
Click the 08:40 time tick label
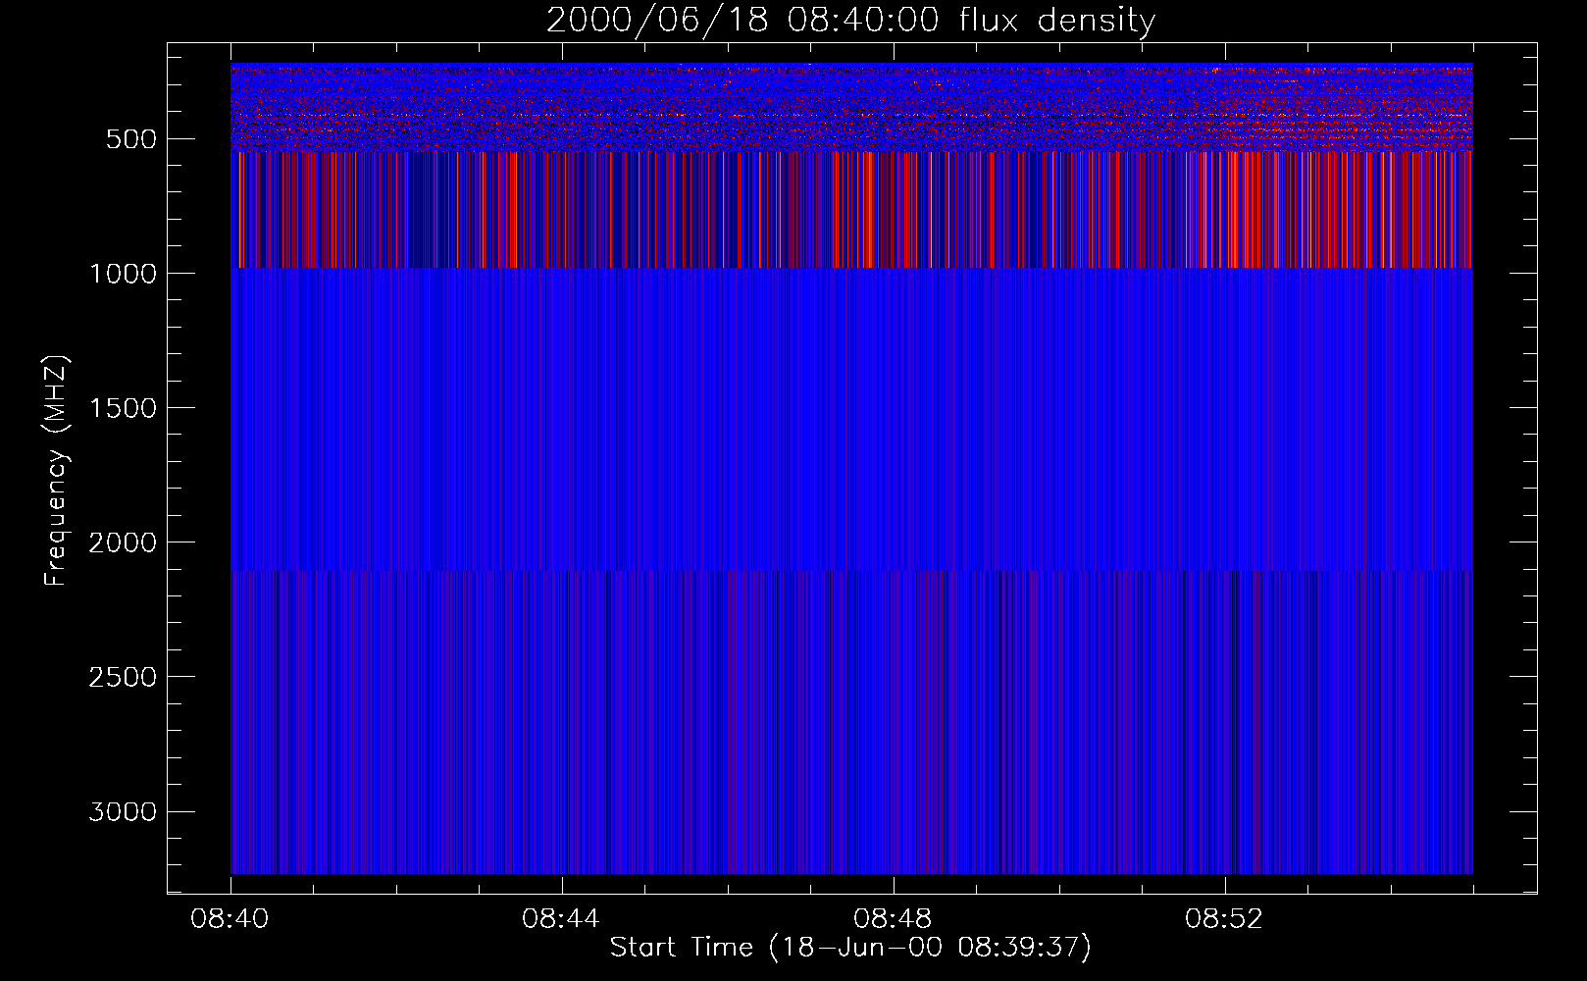(x=230, y=919)
